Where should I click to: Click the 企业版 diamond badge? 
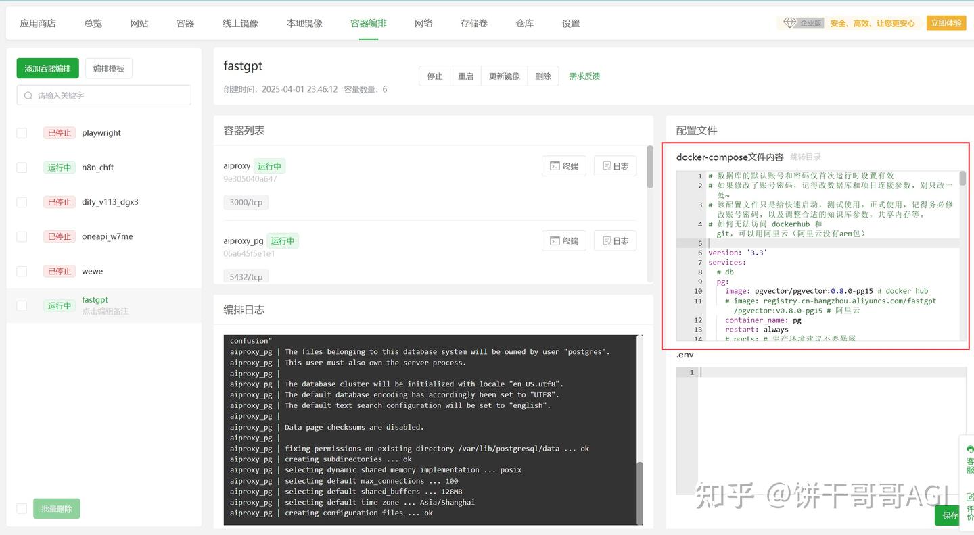pyautogui.click(x=801, y=22)
